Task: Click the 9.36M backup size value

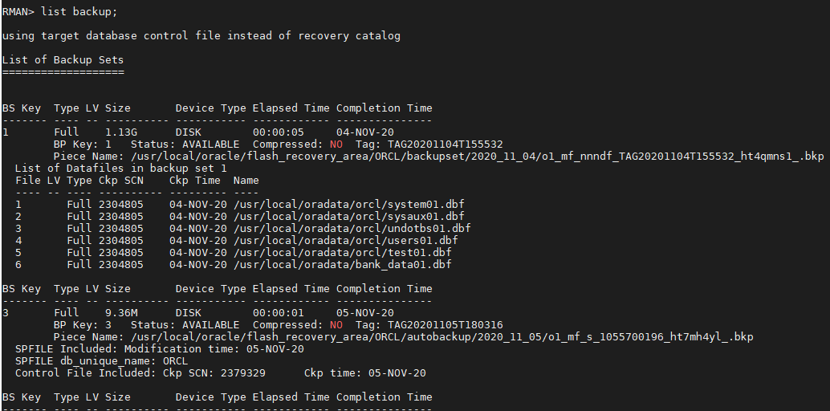Action: click(121, 312)
